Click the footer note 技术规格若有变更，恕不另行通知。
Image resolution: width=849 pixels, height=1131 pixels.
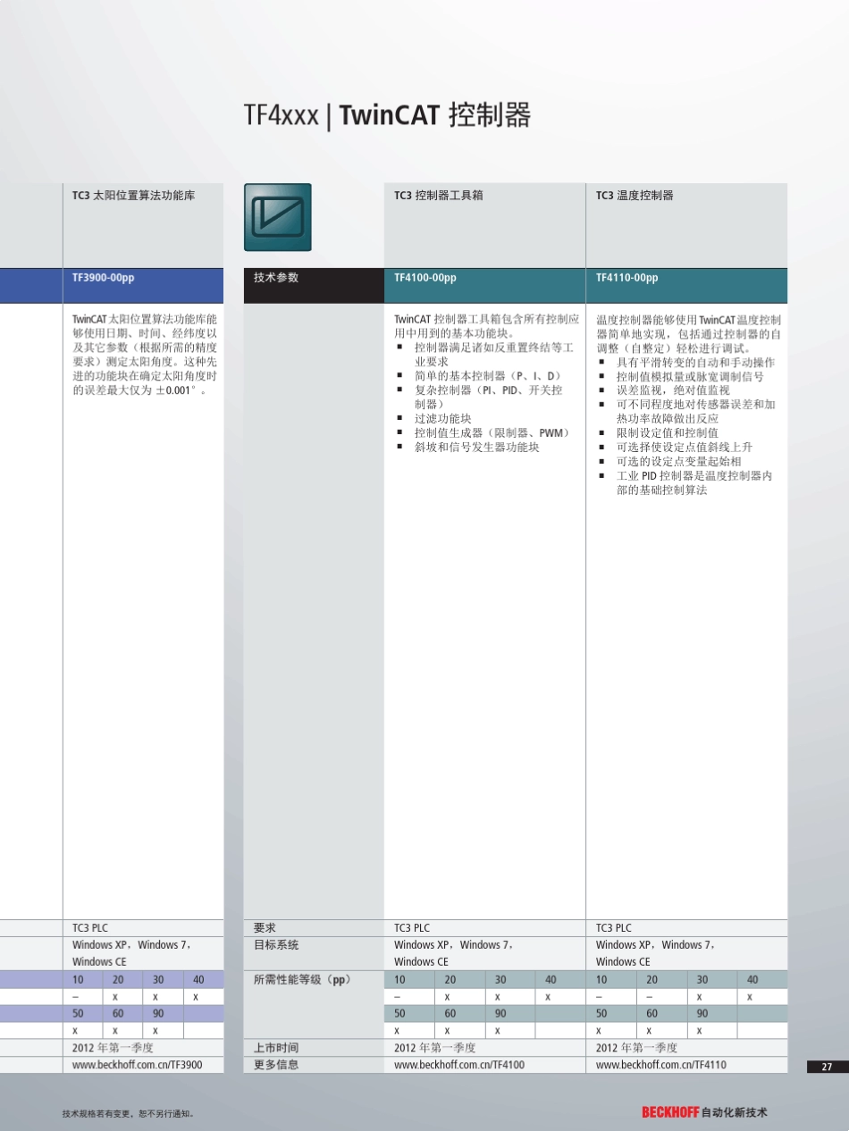pyautogui.click(x=130, y=1114)
